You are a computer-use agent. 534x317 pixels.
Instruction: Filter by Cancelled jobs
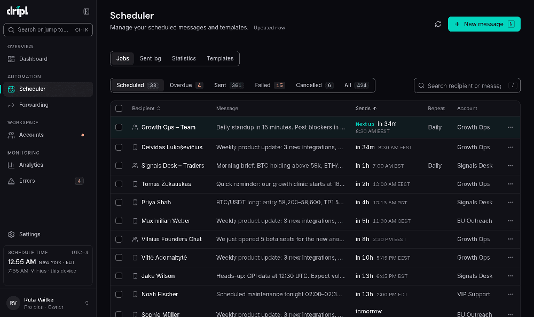315,85
